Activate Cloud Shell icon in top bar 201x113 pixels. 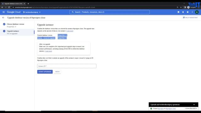pos(178,12)
